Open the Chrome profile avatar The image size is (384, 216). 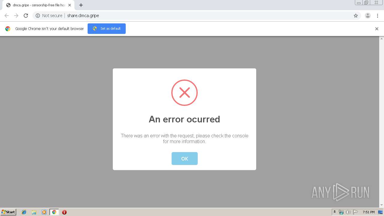tap(367, 16)
